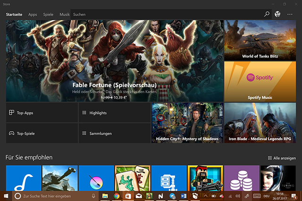The image size is (302, 201).
Task: Click the taskbar clock showing 10:58
Action: pyautogui.click(x=280, y=196)
